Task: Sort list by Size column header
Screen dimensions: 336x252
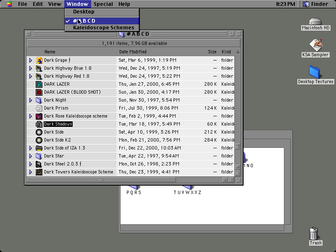Action: (x=212, y=52)
